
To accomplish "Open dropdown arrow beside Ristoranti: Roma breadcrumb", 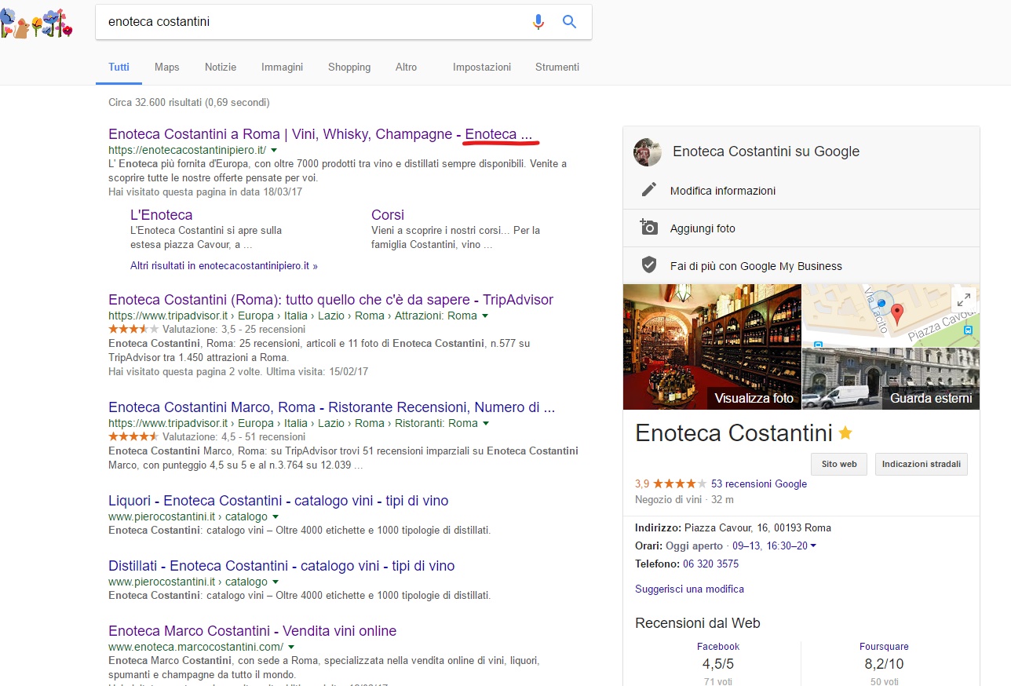I will tap(486, 423).
